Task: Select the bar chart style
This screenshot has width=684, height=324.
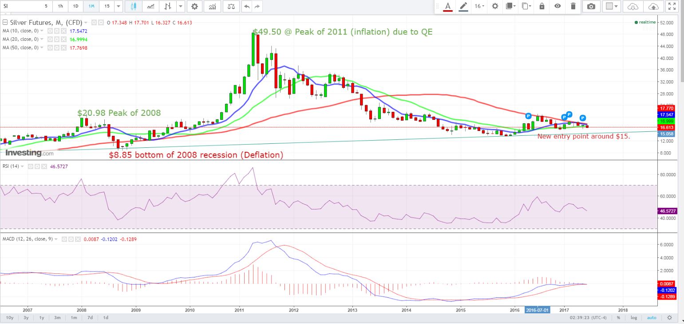Action: [168, 6]
